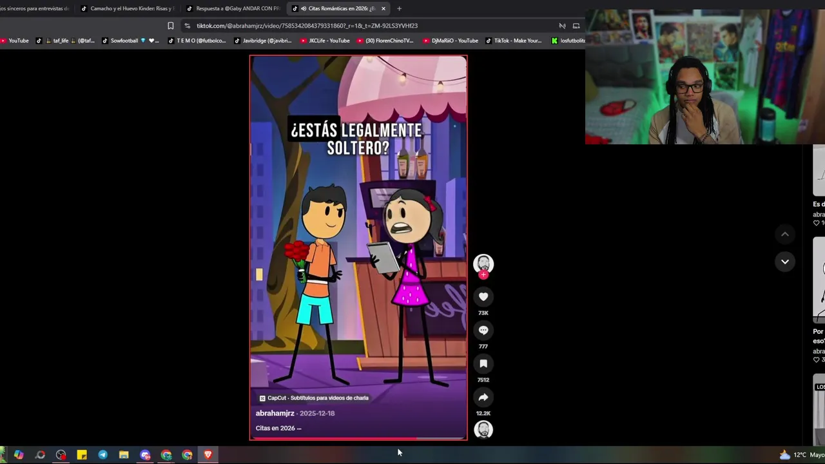Click the Citas en 2026 caption text
Viewport: 825px width, 464px height.
click(275, 428)
